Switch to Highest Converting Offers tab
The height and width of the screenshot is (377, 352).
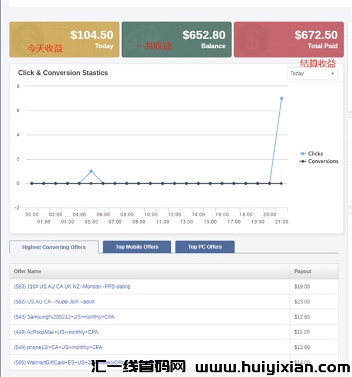[x=54, y=247]
